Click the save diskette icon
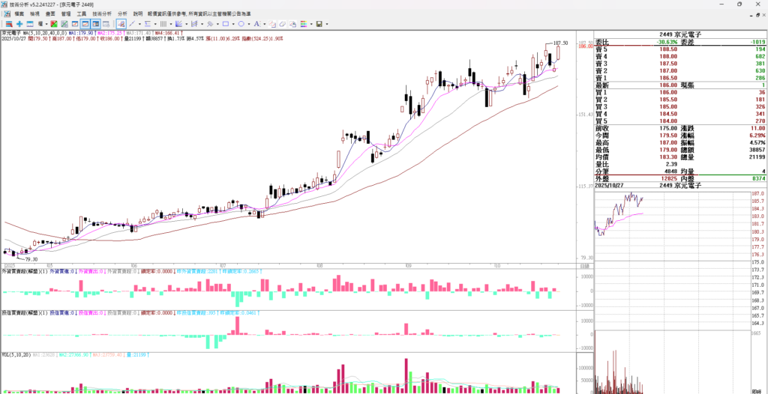 click(319, 24)
